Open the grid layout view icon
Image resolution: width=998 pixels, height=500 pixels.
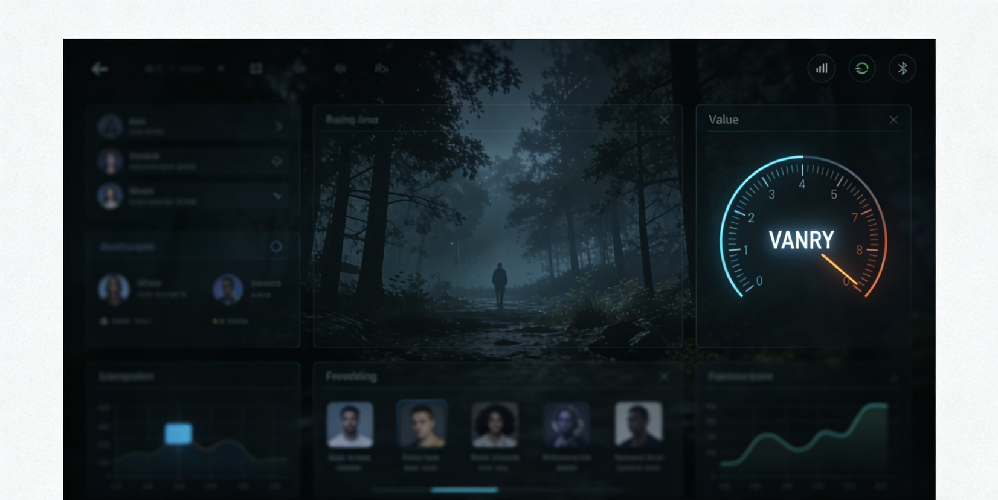pos(256,69)
